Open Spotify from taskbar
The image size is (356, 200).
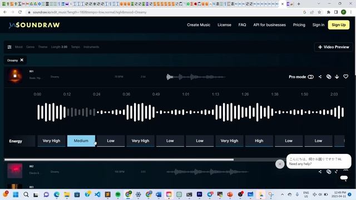[118, 194]
